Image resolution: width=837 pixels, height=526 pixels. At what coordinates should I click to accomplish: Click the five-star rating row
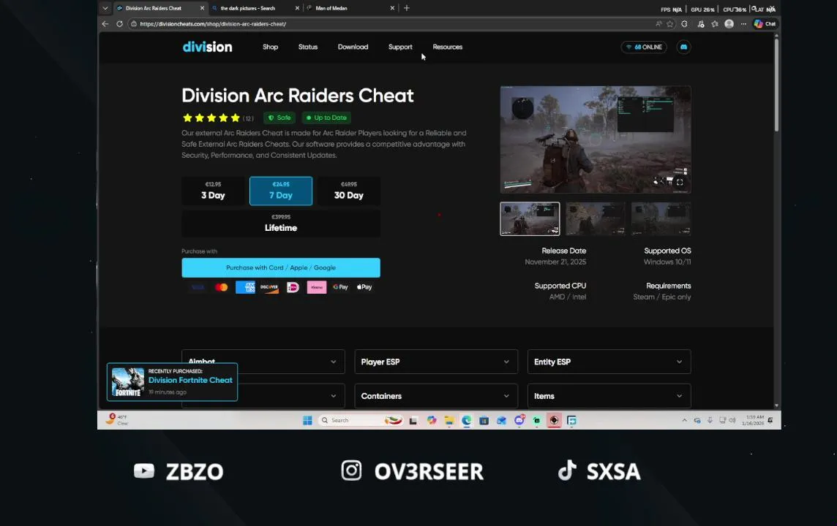coord(211,118)
